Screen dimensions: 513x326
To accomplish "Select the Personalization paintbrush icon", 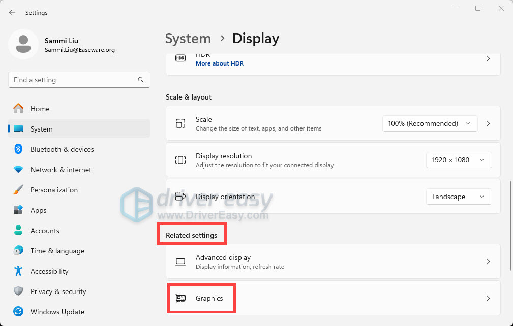I will tap(18, 190).
